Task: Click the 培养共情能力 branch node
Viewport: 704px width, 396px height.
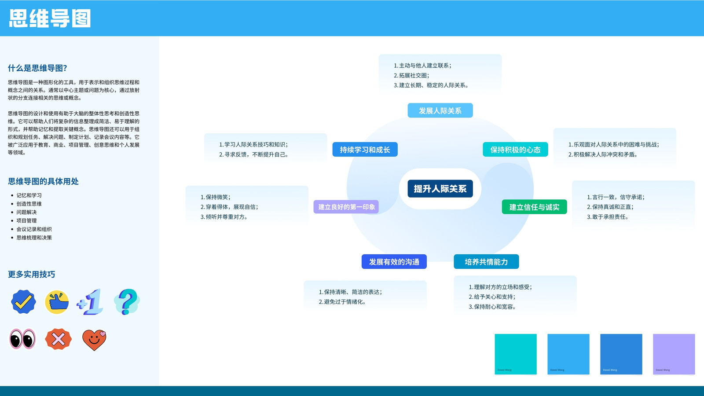Action: coord(486,262)
